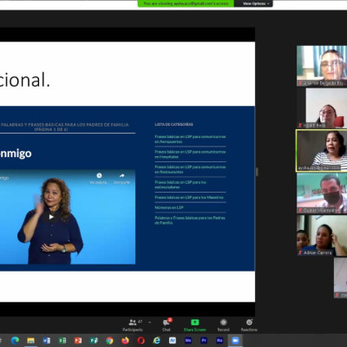Screen dimensions: 347x347
Task: Start recording with the Record button
Action: tap(223, 325)
